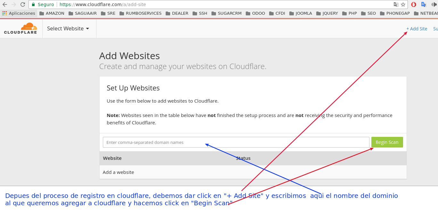Click the 'Add Websites' page title
This screenshot has height=219, width=438.
(129, 56)
